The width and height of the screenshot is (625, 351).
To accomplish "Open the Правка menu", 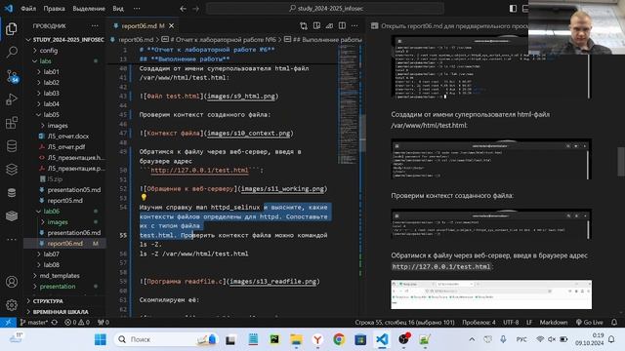I will [54, 9].
